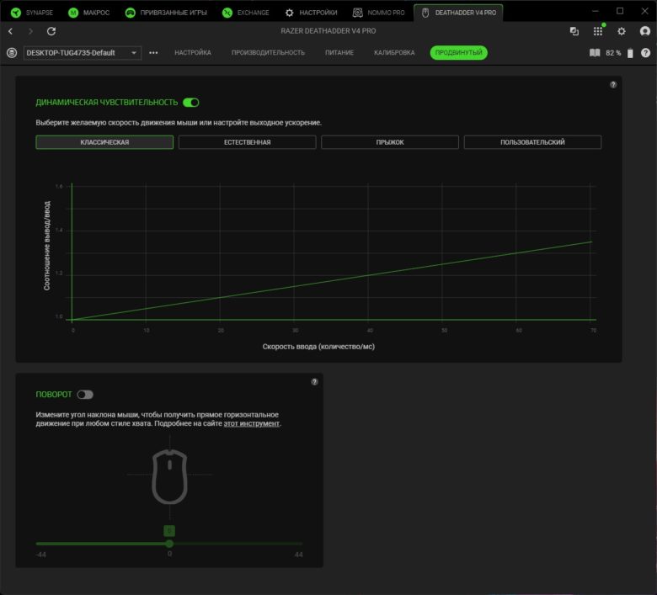The image size is (657, 595).
Task: Go back with the arrow icon
Action: pyautogui.click(x=10, y=31)
